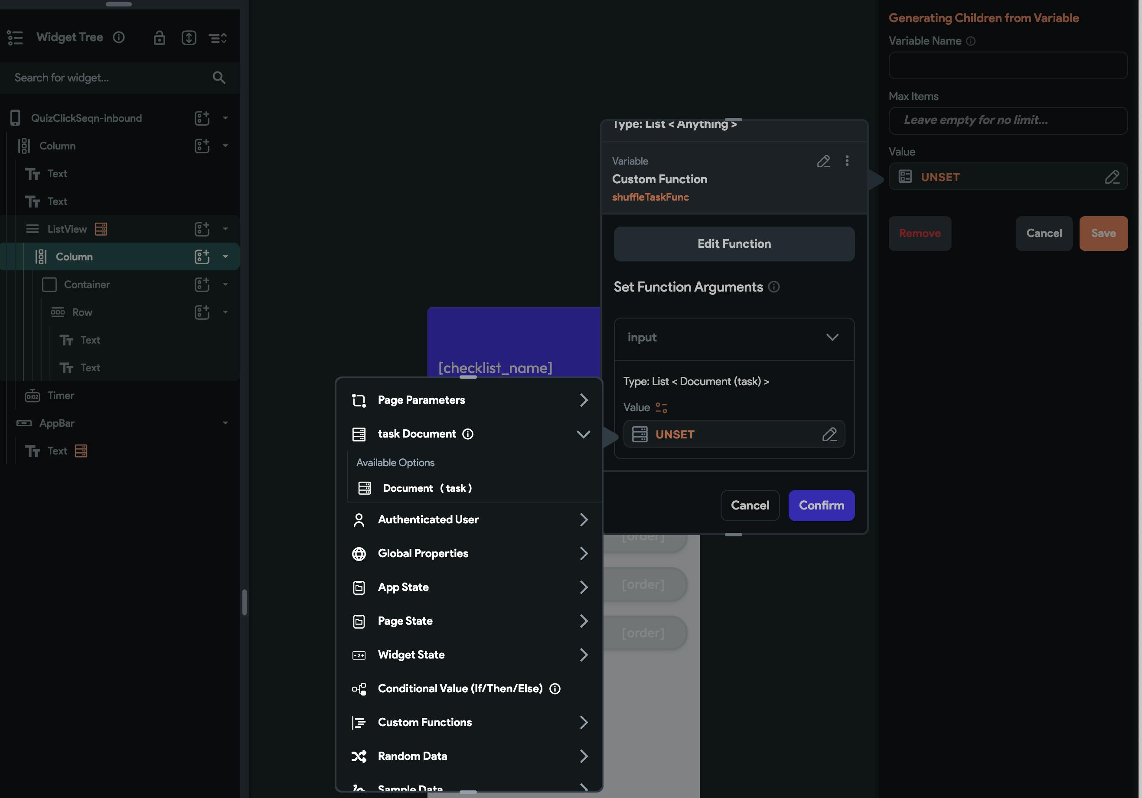Image resolution: width=1142 pixels, height=798 pixels.
Task: Select Document (task) option
Action: coord(427,488)
